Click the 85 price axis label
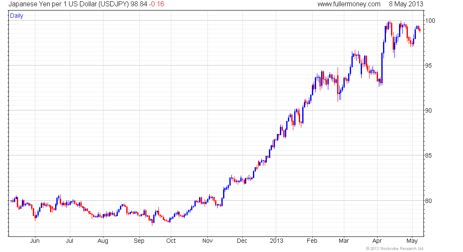This screenshot has height=252, width=463. tap(428, 156)
